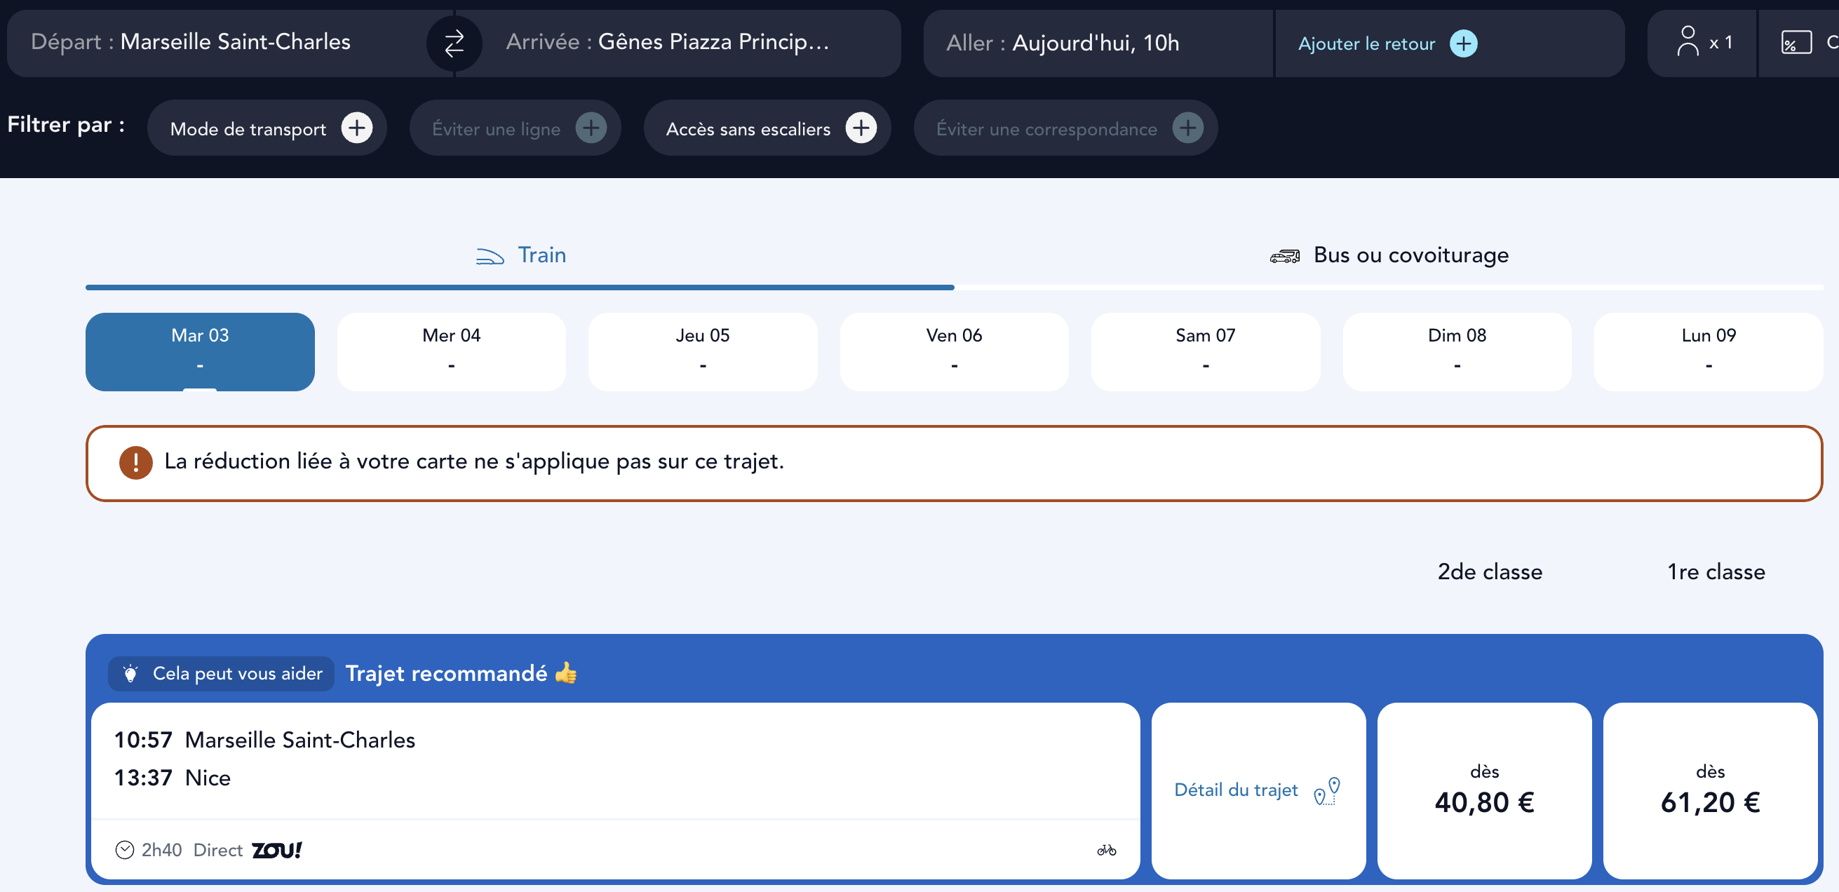Screen dimensions: 1839x892
Task: Swap departure and arrival stations
Action: pos(454,42)
